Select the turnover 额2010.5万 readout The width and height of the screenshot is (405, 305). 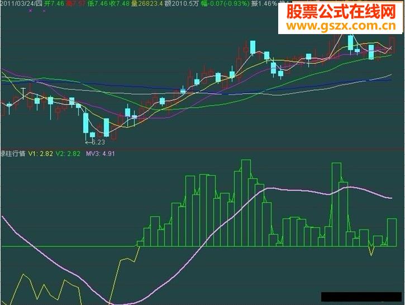click(x=182, y=3)
